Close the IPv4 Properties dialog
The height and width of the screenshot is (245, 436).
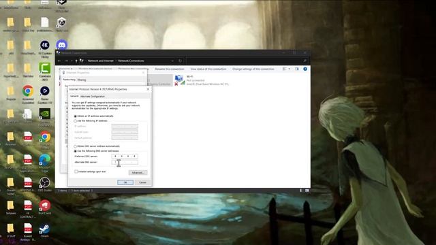coord(148,89)
